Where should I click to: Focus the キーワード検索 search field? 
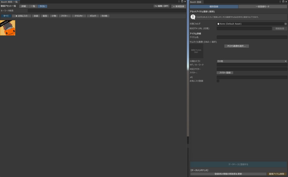click(x=107, y=11)
